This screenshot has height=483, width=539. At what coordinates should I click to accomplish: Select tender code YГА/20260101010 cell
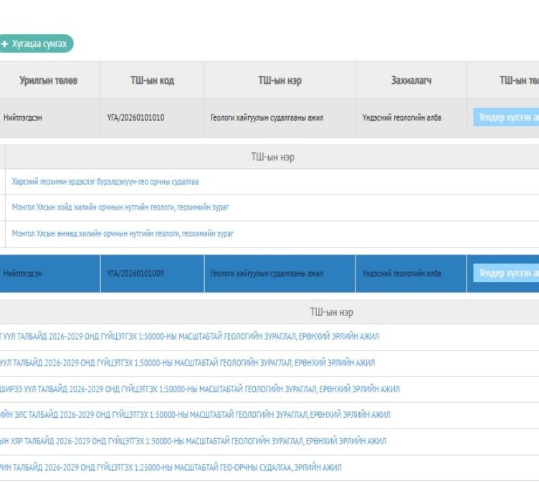(x=135, y=118)
